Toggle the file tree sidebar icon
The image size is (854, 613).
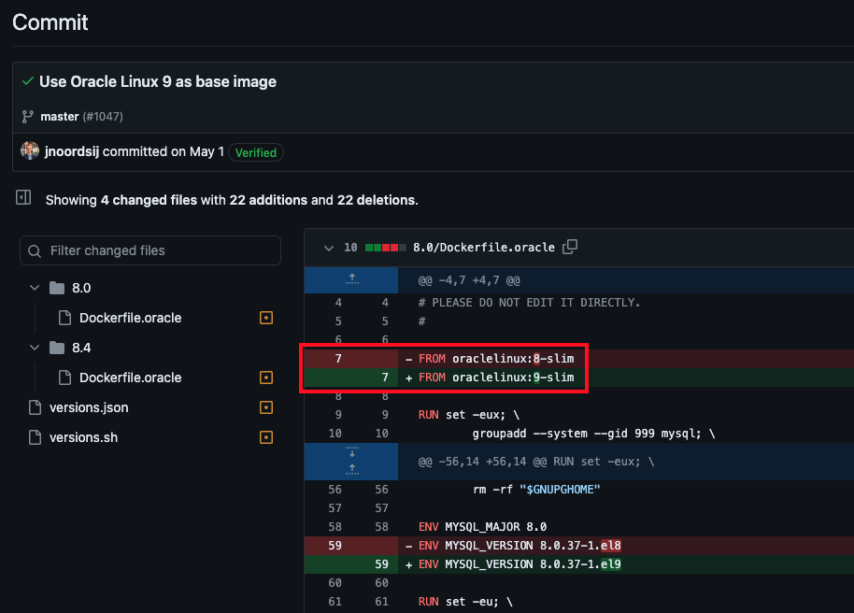[23, 197]
